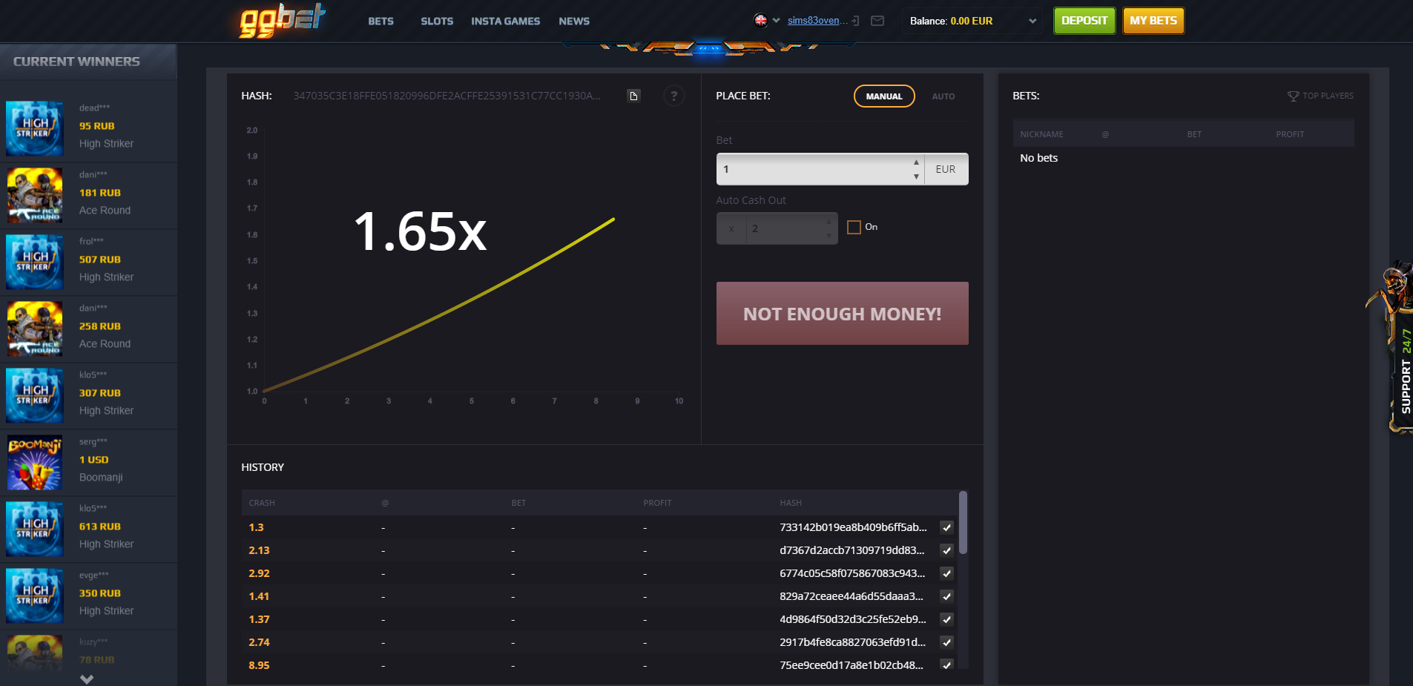Viewport: 1413px width, 686px height.
Task: Open the mail envelope messages icon
Action: [x=877, y=21]
